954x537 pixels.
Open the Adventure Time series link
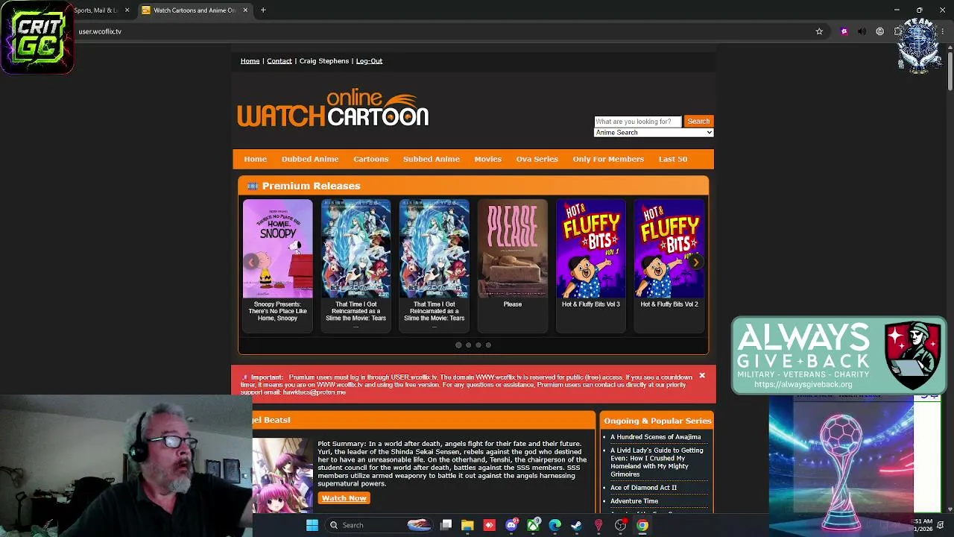tap(634, 501)
